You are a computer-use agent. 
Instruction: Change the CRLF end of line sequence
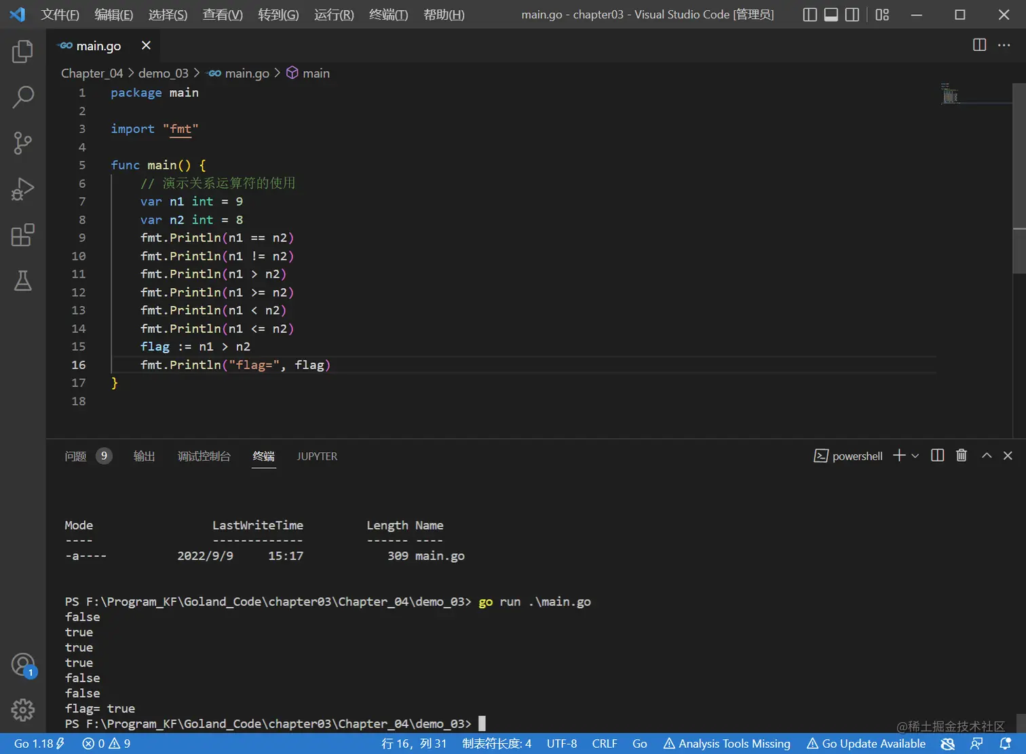tap(605, 744)
